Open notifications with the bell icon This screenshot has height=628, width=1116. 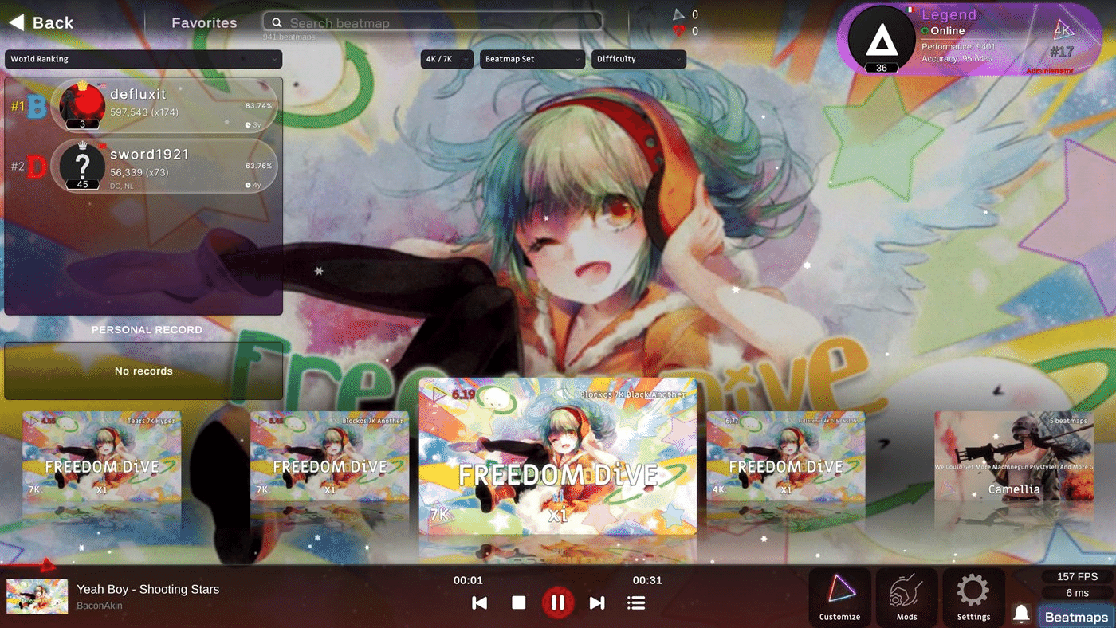pyautogui.click(x=1021, y=613)
